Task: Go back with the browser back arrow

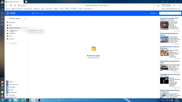Action: pyautogui.click(x=7, y=5)
